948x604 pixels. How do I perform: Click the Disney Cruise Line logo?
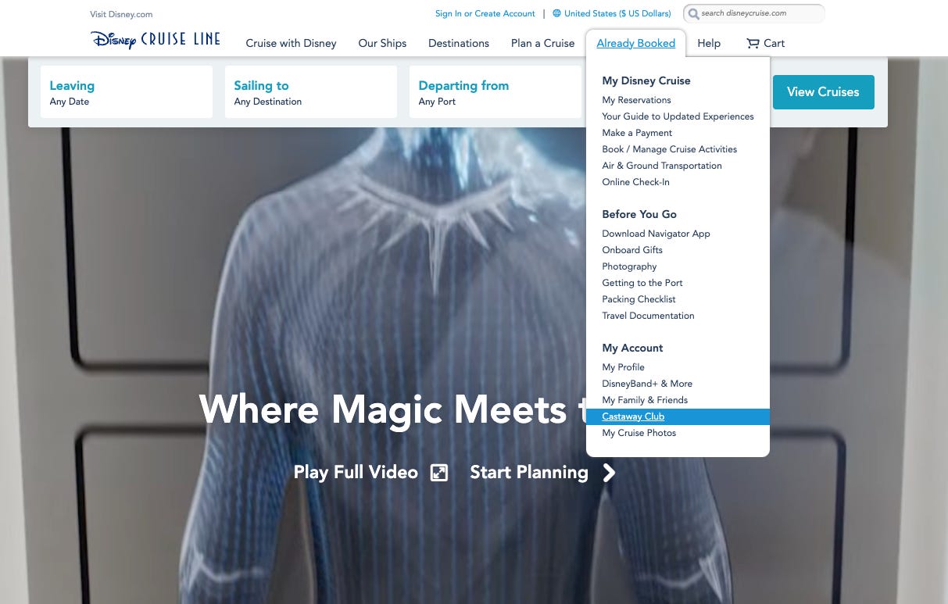(x=155, y=40)
